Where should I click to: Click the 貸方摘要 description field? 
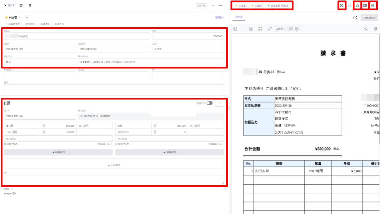[170, 139]
